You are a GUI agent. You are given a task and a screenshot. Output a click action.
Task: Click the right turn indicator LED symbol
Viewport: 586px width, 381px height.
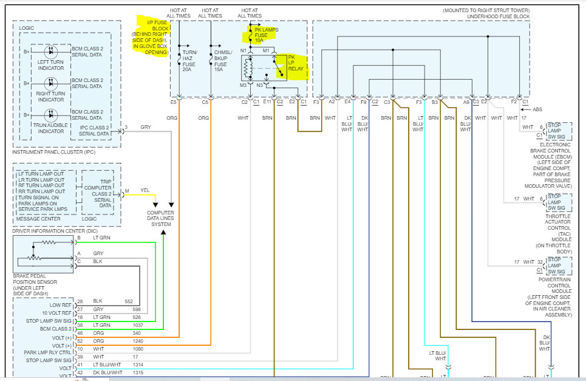(51, 83)
